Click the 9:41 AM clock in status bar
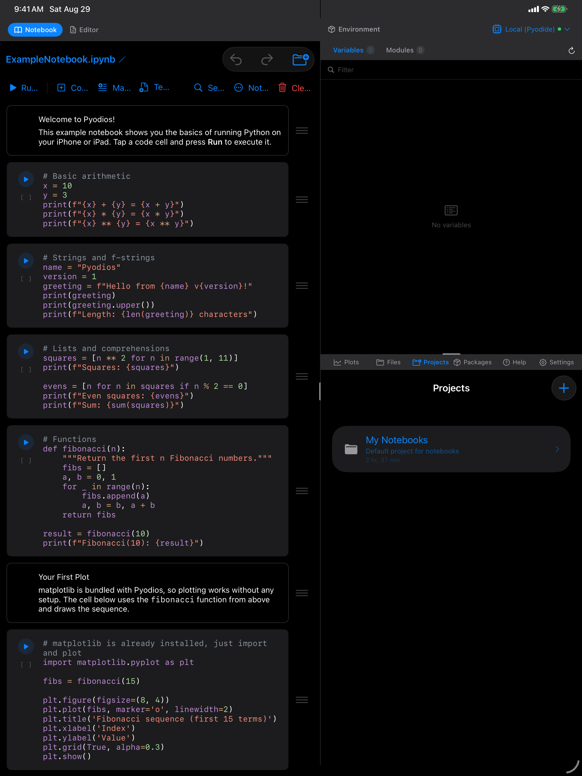The image size is (582, 776). pos(29,9)
